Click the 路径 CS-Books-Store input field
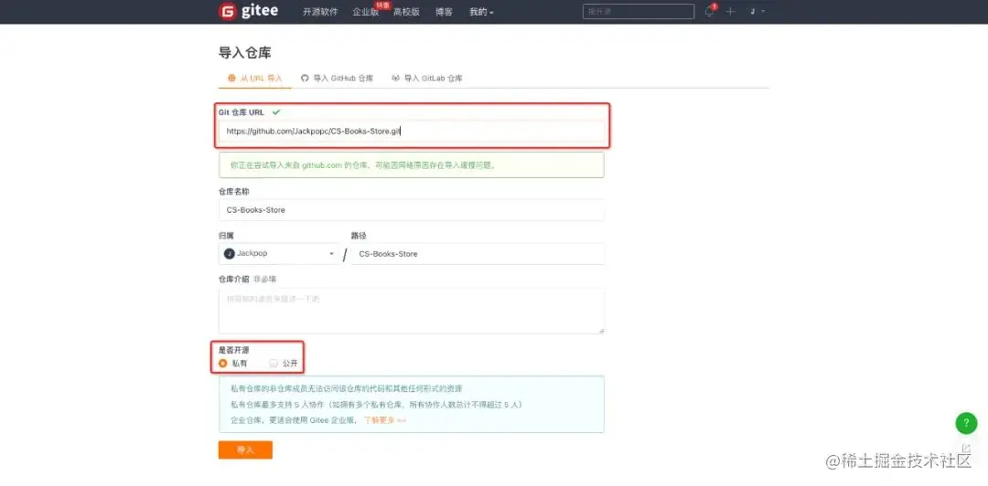The height and width of the screenshot is (486, 988). (478, 254)
